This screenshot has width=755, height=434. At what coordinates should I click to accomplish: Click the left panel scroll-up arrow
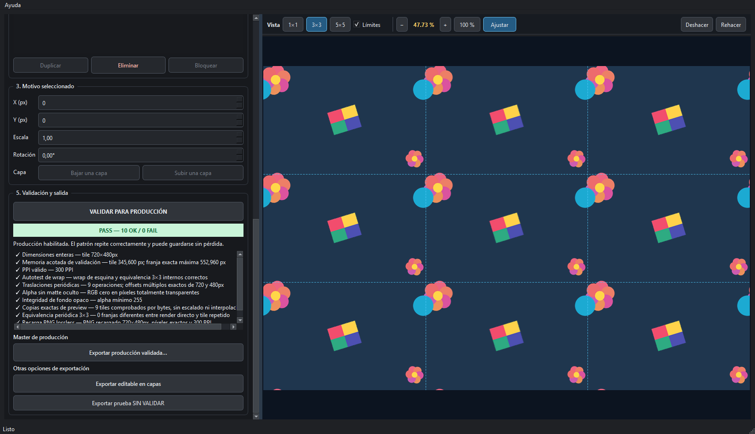click(x=256, y=18)
